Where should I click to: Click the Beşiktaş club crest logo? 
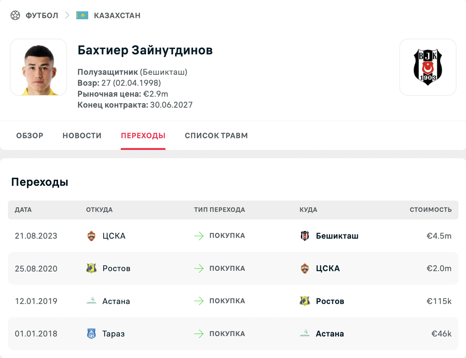point(428,67)
